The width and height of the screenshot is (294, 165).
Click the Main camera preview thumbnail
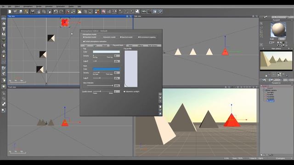(x=276, y=60)
